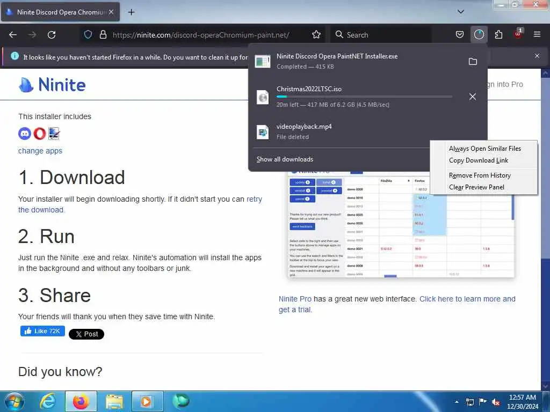The width and height of the screenshot is (550, 412).
Task: Click the muted volume tray icon
Action: [x=496, y=402]
